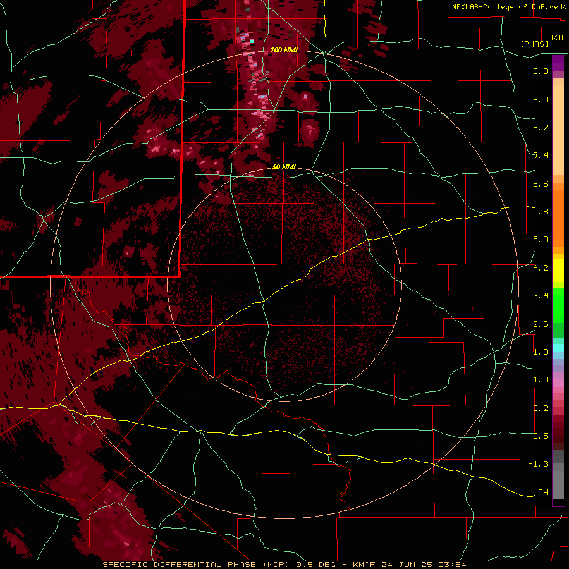This screenshot has width=569, height=569.
Task: Click the 1.8 value on the color scale
Action: pos(541,352)
